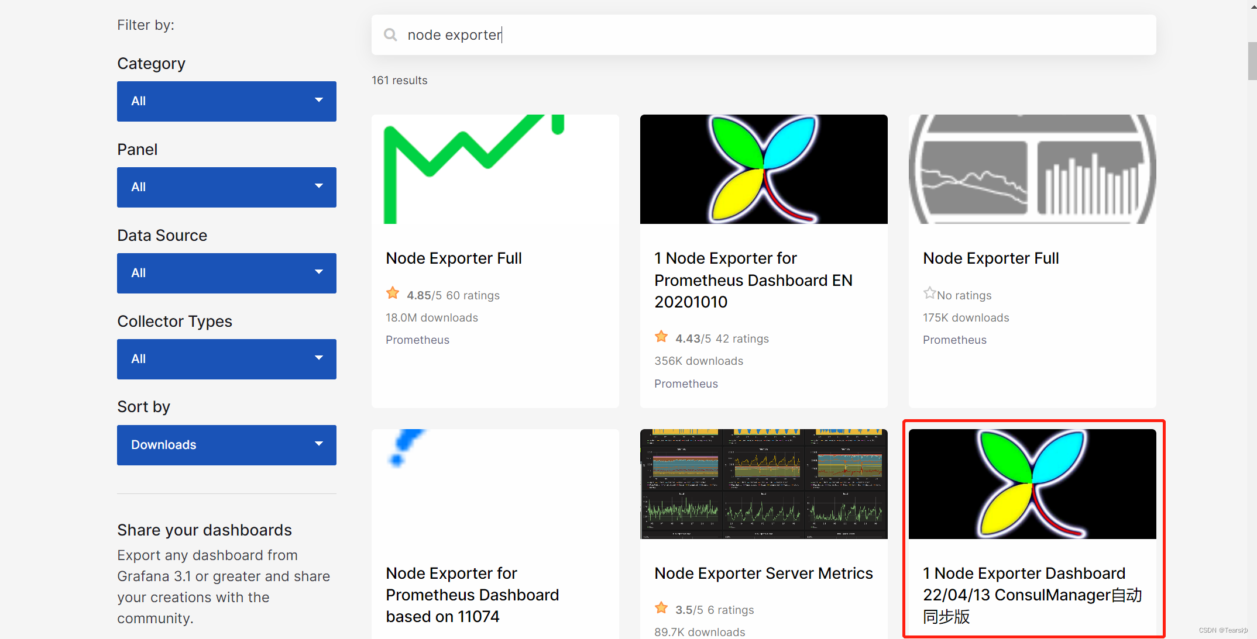Click the node exporter search field

764,35
